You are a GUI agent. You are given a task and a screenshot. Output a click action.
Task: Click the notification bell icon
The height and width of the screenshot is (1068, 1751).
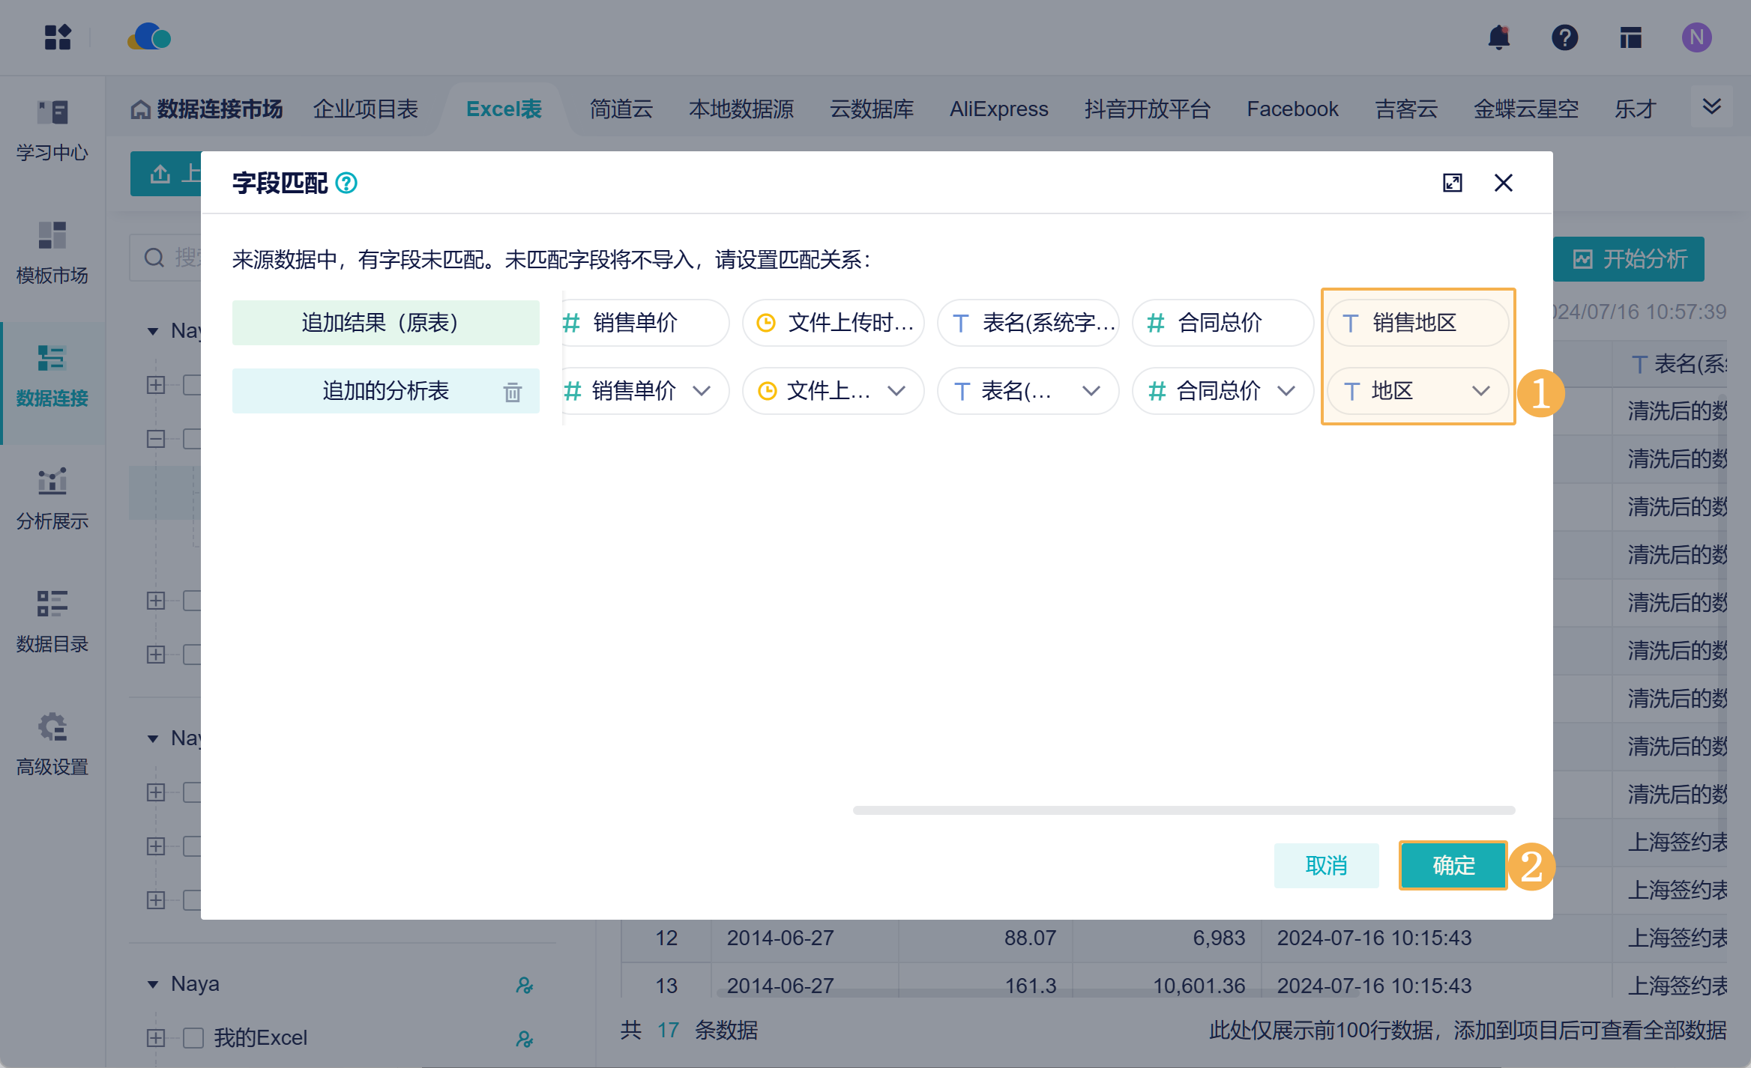[x=1499, y=37]
